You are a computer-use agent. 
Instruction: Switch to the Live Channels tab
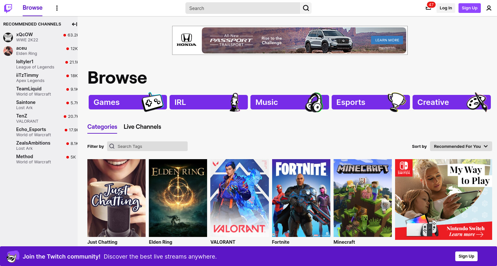coord(142,127)
